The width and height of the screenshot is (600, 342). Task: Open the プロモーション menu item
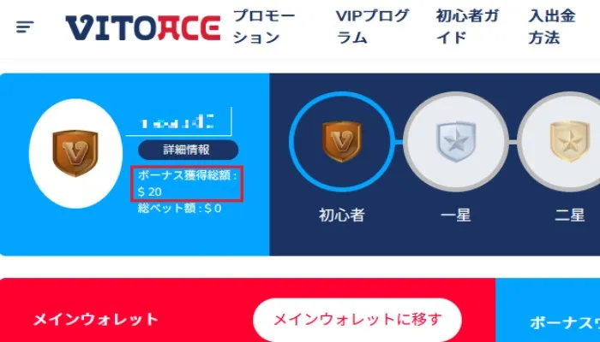coord(264,27)
